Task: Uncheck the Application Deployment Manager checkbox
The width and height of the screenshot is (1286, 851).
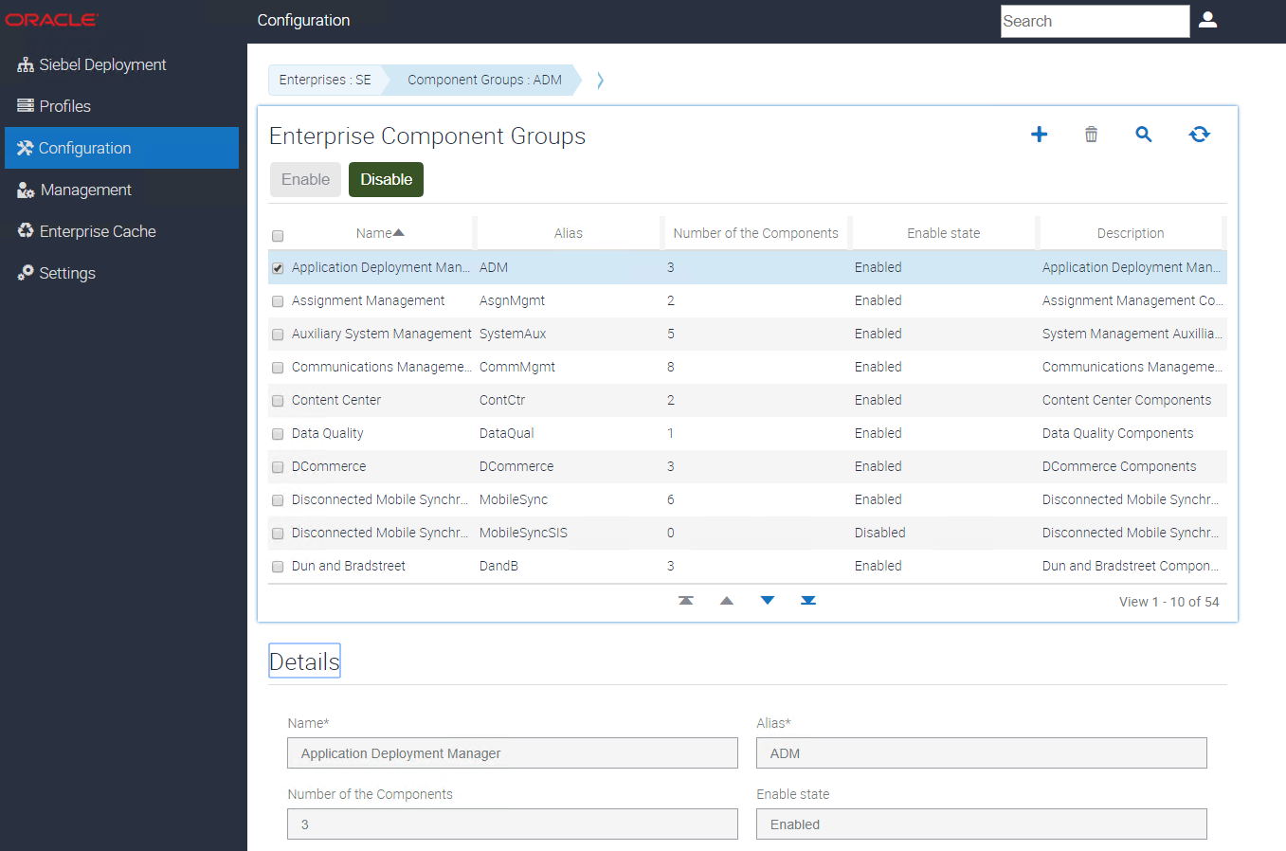Action: point(277,267)
